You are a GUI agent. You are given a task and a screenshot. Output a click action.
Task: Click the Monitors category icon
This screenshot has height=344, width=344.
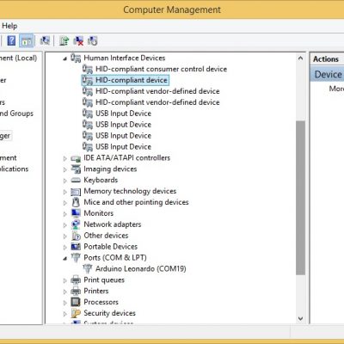[76, 213]
